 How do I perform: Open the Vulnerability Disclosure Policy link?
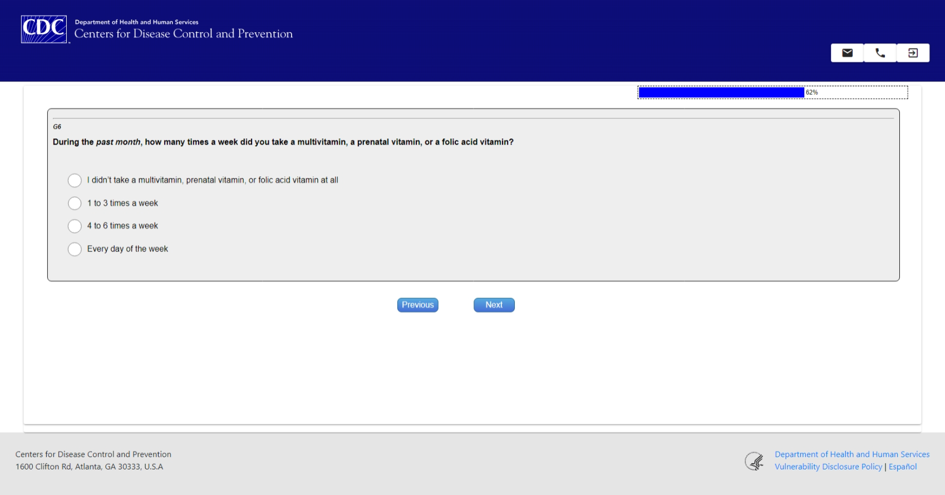click(x=828, y=467)
